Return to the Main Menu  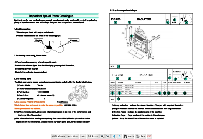73,136
